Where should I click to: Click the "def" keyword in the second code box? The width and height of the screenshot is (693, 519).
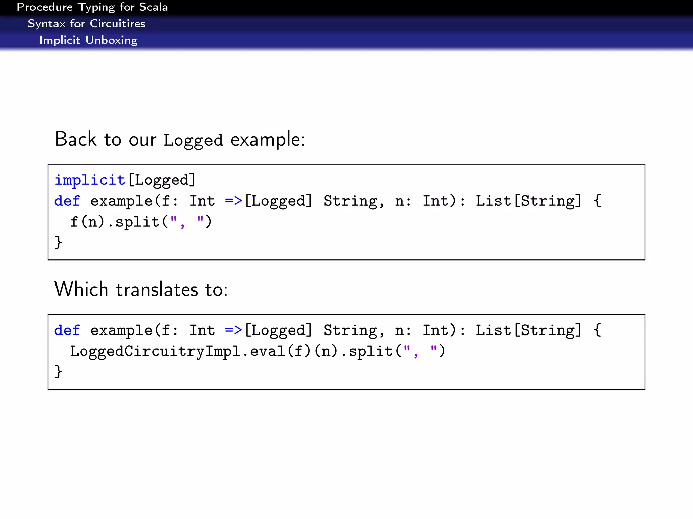[x=67, y=330]
